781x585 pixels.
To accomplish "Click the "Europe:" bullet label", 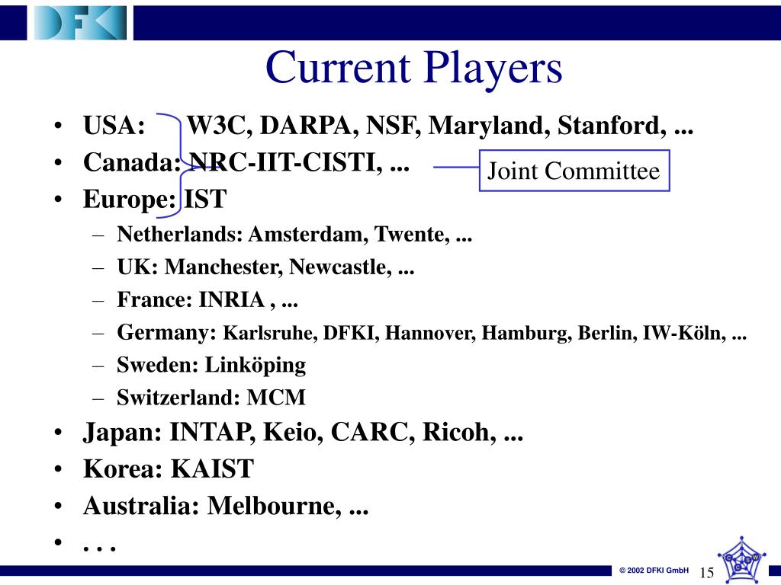I will point(130,200).
